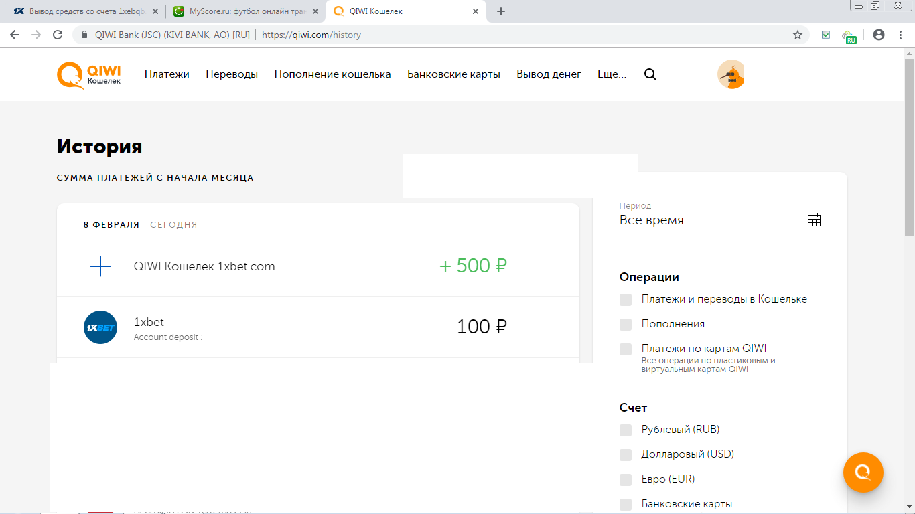Select the Долларовый (USD) checkbox
This screenshot has height=514, width=915.
pos(626,454)
